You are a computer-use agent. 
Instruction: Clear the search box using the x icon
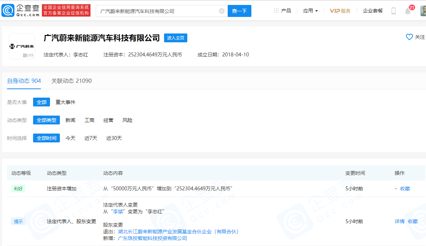[x=221, y=11]
